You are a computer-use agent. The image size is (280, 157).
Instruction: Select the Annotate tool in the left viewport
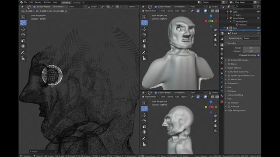click(x=23, y=53)
